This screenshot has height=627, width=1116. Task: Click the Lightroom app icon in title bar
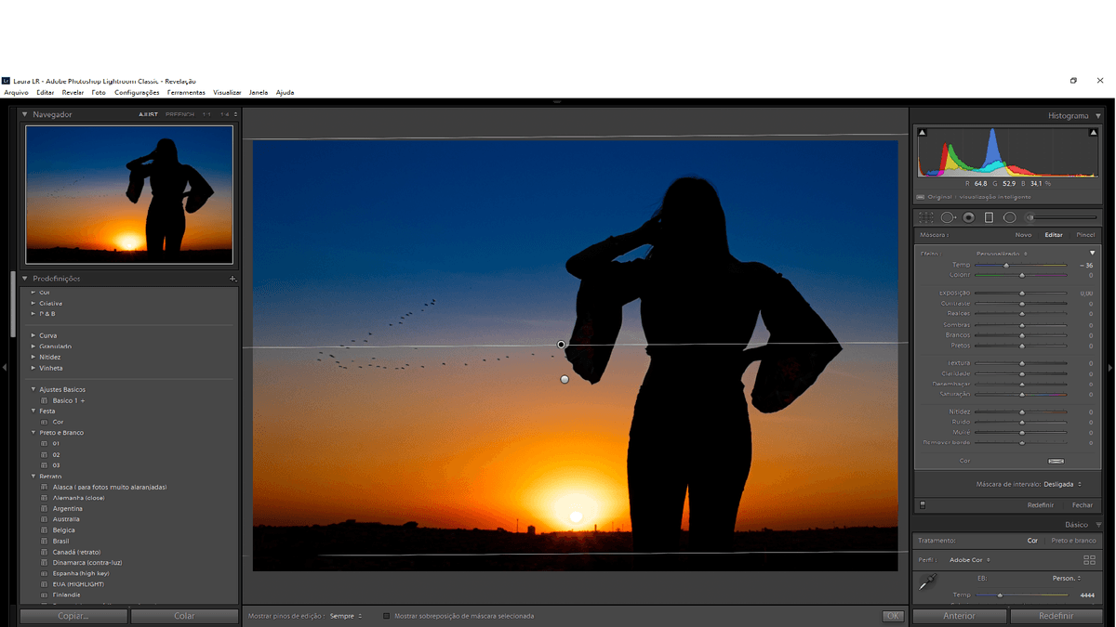pyautogui.click(x=6, y=81)
